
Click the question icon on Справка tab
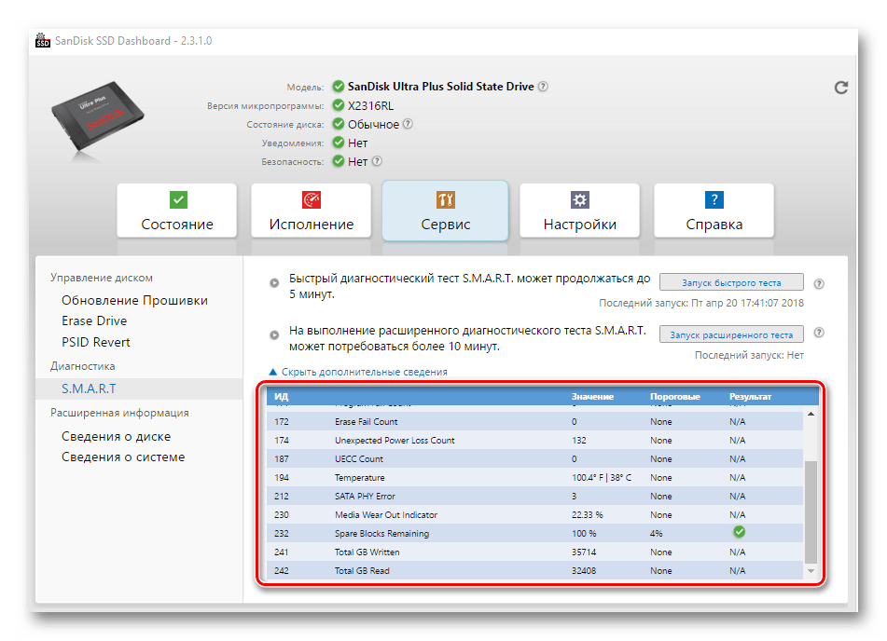pos(714,199)
